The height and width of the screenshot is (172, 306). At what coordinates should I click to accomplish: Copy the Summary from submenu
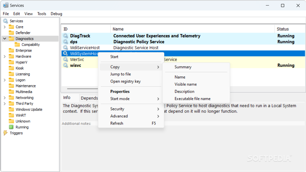pos(196,67)
